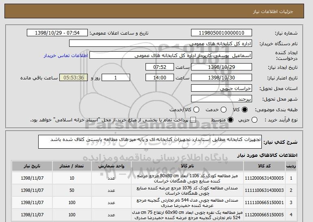Click the شماره نیاز field 1198050010000010
The image size is (313, 222).
[x=222, y=33]
